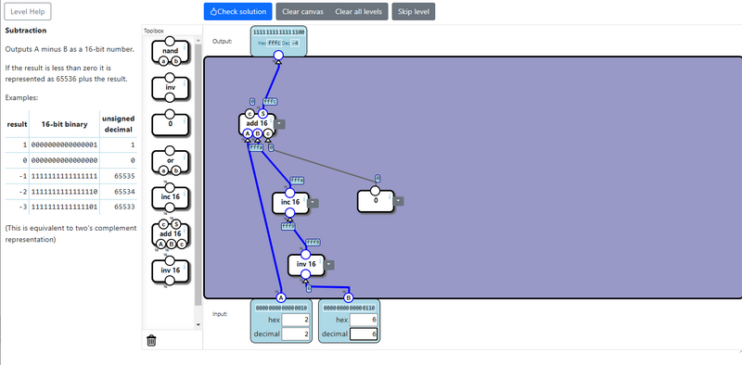
Task: Select the input pin of canvas inv 16
Action: click(306, 274)
